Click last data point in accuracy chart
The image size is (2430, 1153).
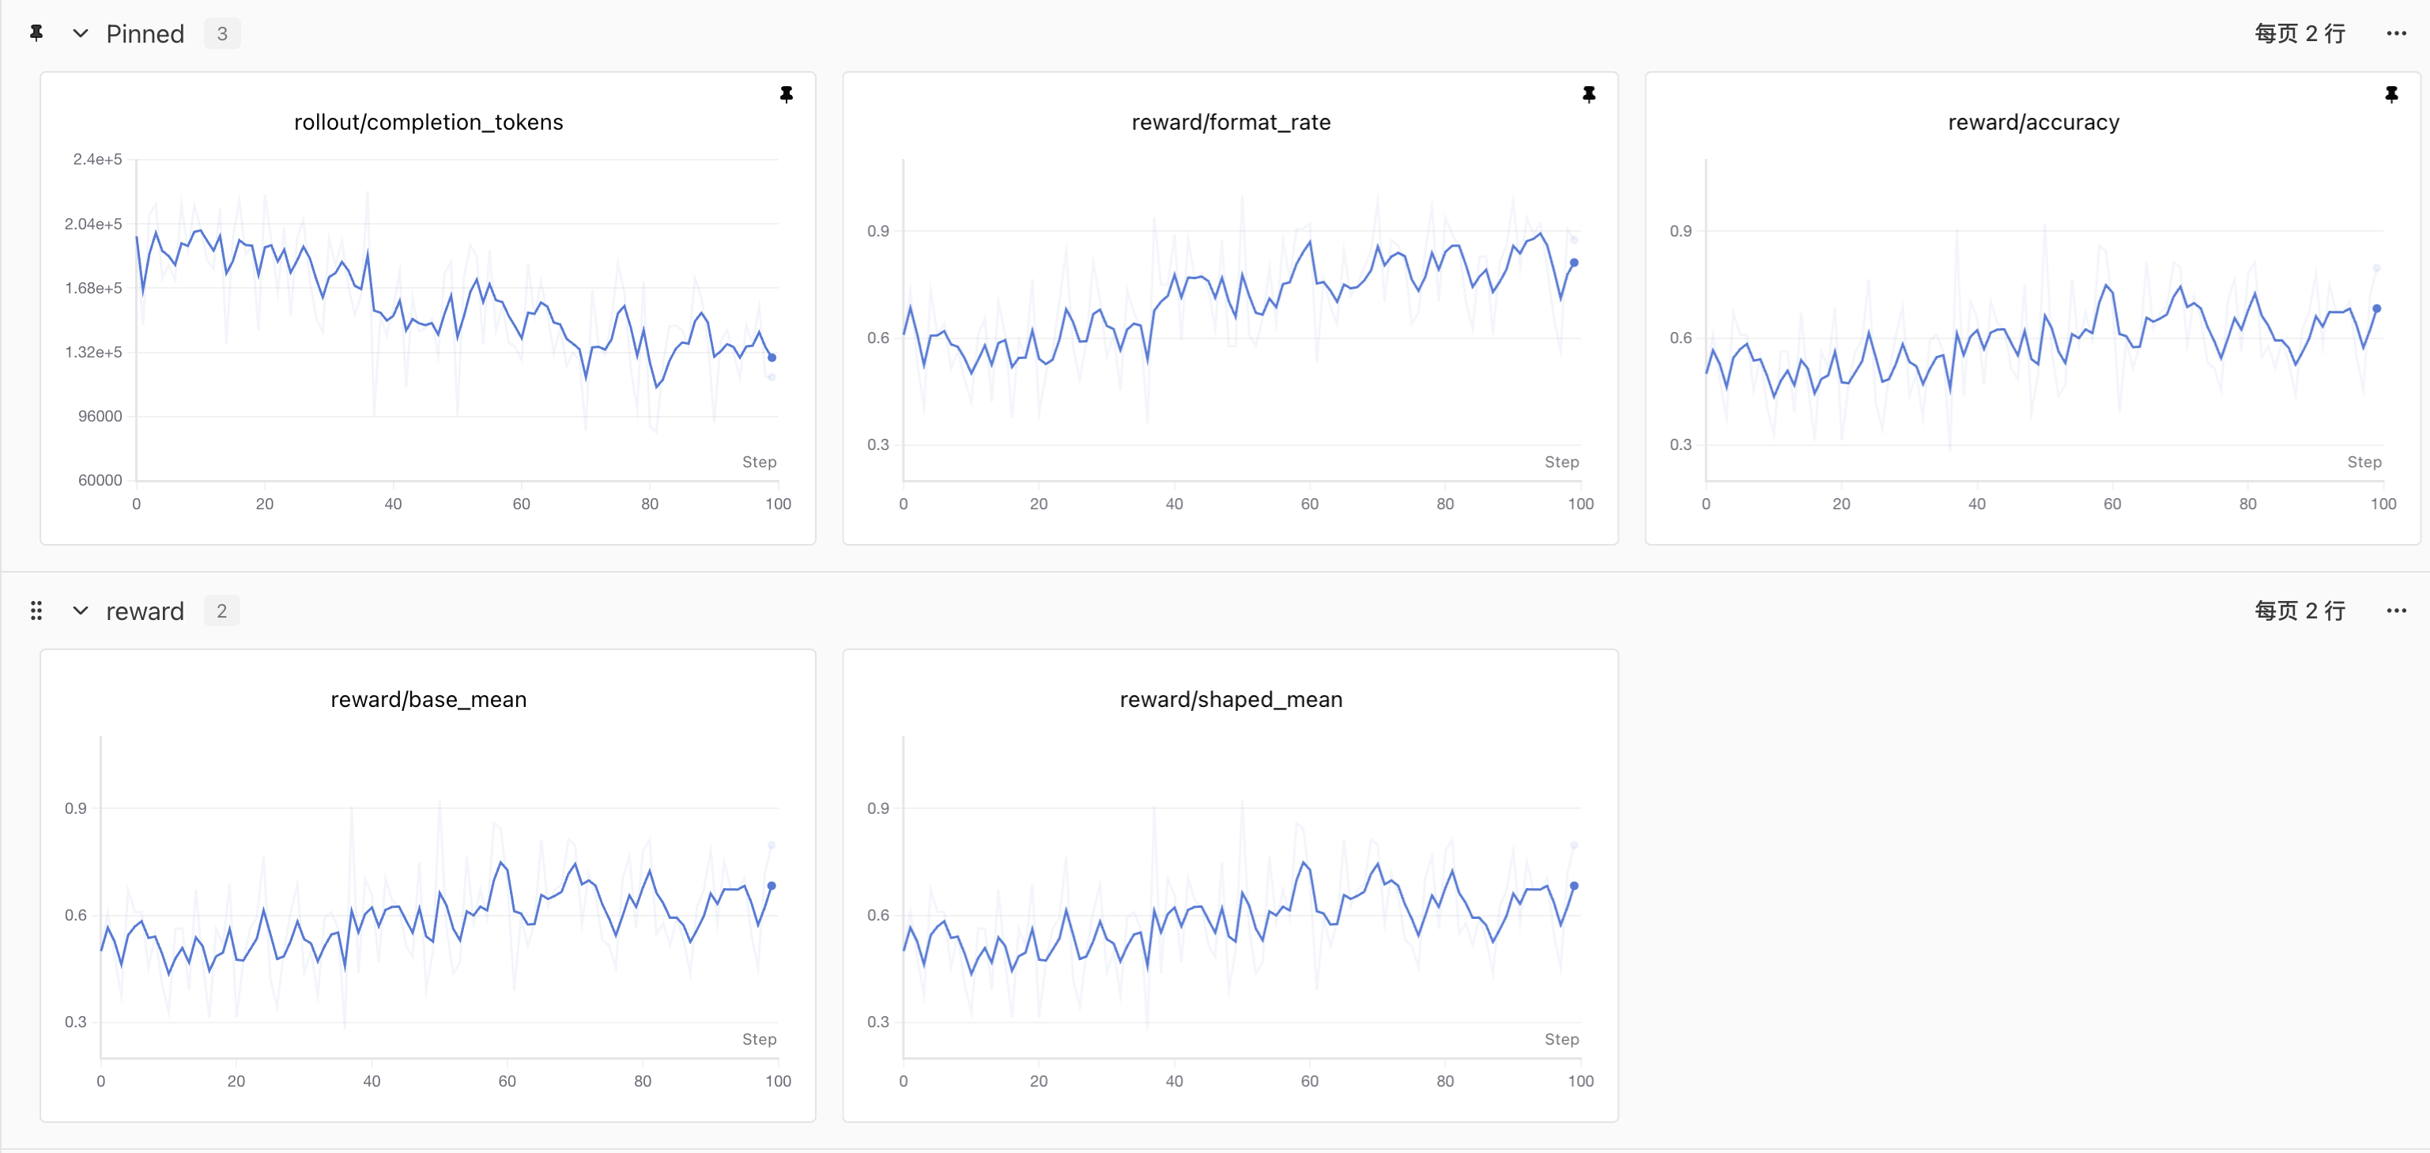pos(2376,308)
